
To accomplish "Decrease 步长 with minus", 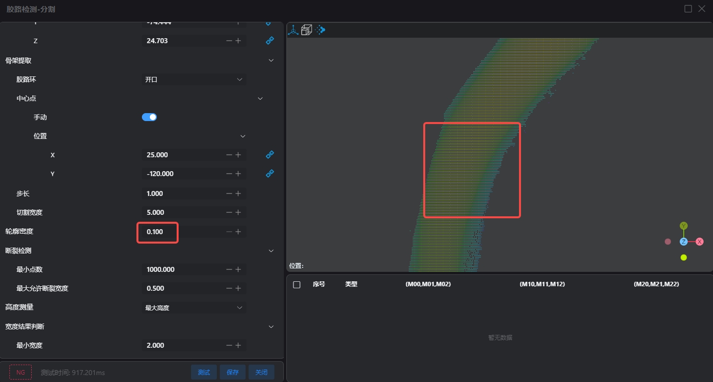I will pos(229,193).
